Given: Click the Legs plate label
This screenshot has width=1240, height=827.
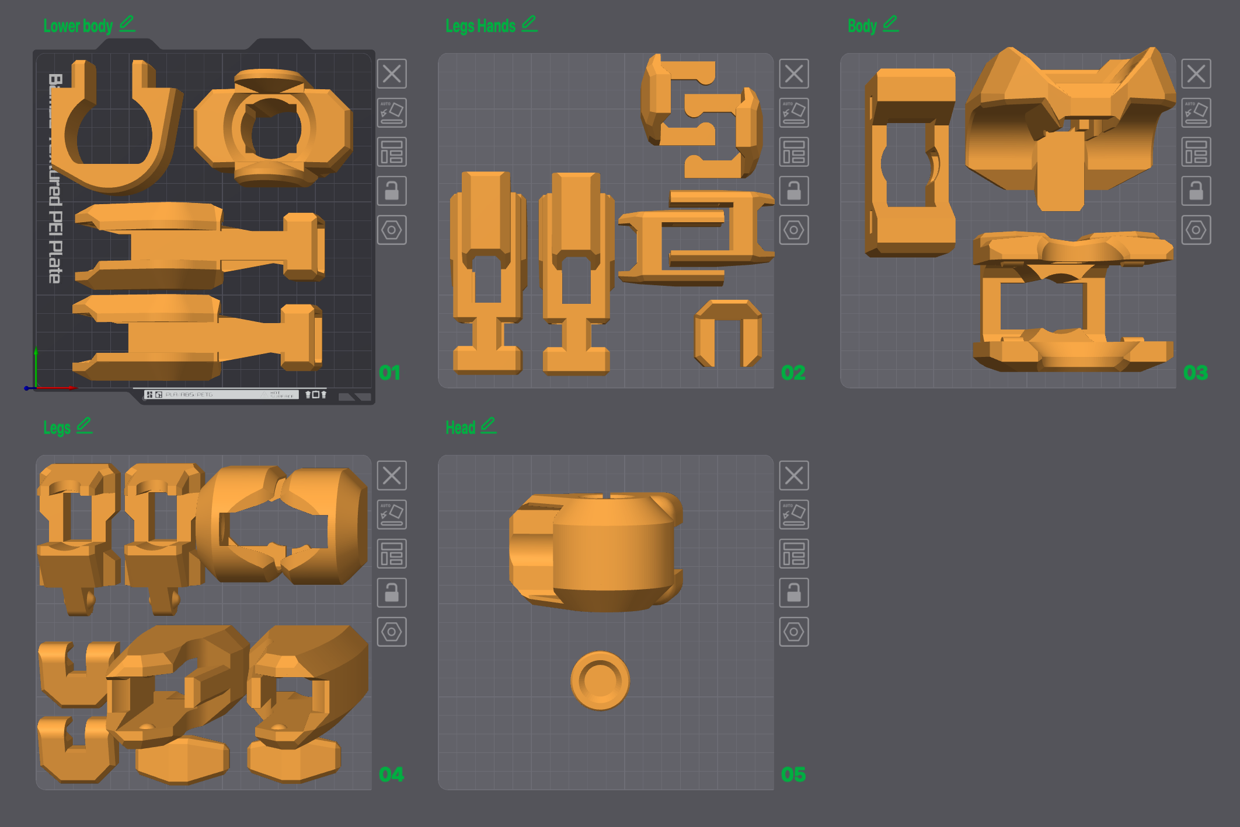Looking at the screenshot, I should [x=57, y=428].
